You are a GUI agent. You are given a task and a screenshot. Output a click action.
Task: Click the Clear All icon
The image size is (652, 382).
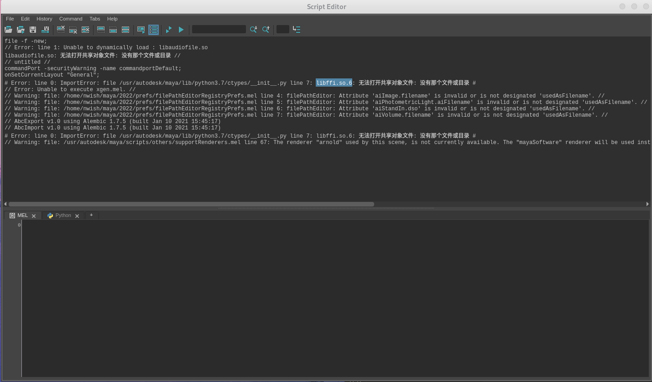pyautogui.click(x=85, y=30)
